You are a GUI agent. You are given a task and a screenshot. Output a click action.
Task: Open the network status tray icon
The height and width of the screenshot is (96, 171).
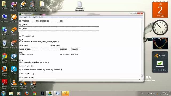click(x=151, y=94)
